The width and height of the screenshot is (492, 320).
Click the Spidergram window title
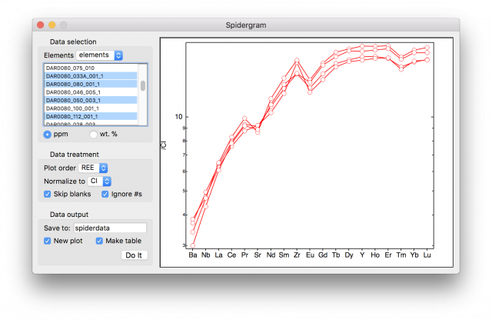click(246, 25)
